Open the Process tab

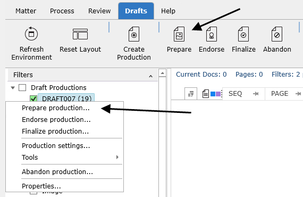[62, 11]
